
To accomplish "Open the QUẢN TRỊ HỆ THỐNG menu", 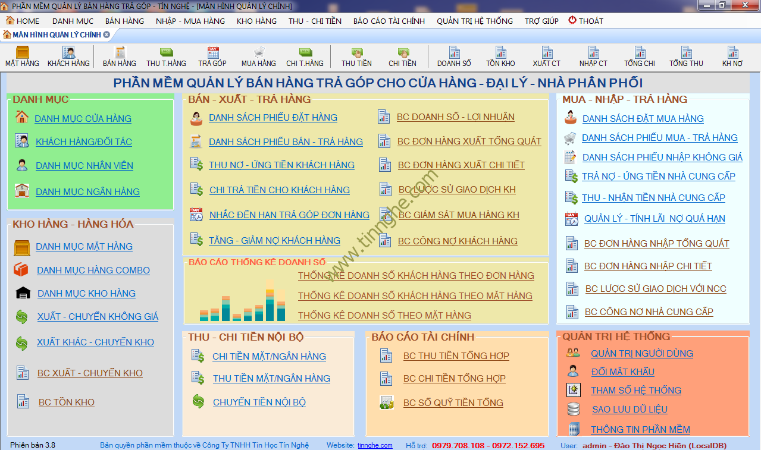I will (x=474, y=21).
